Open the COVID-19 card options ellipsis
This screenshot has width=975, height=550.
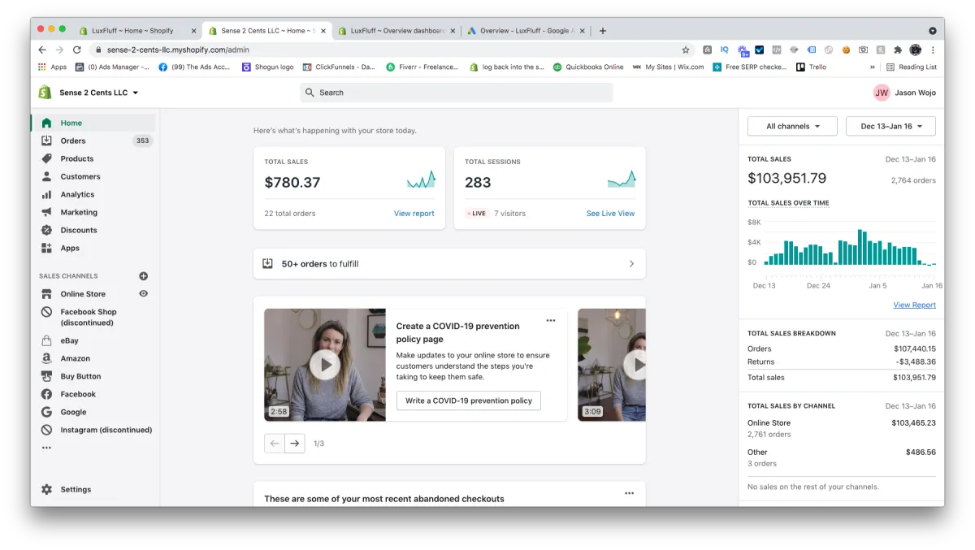point(551,320)
